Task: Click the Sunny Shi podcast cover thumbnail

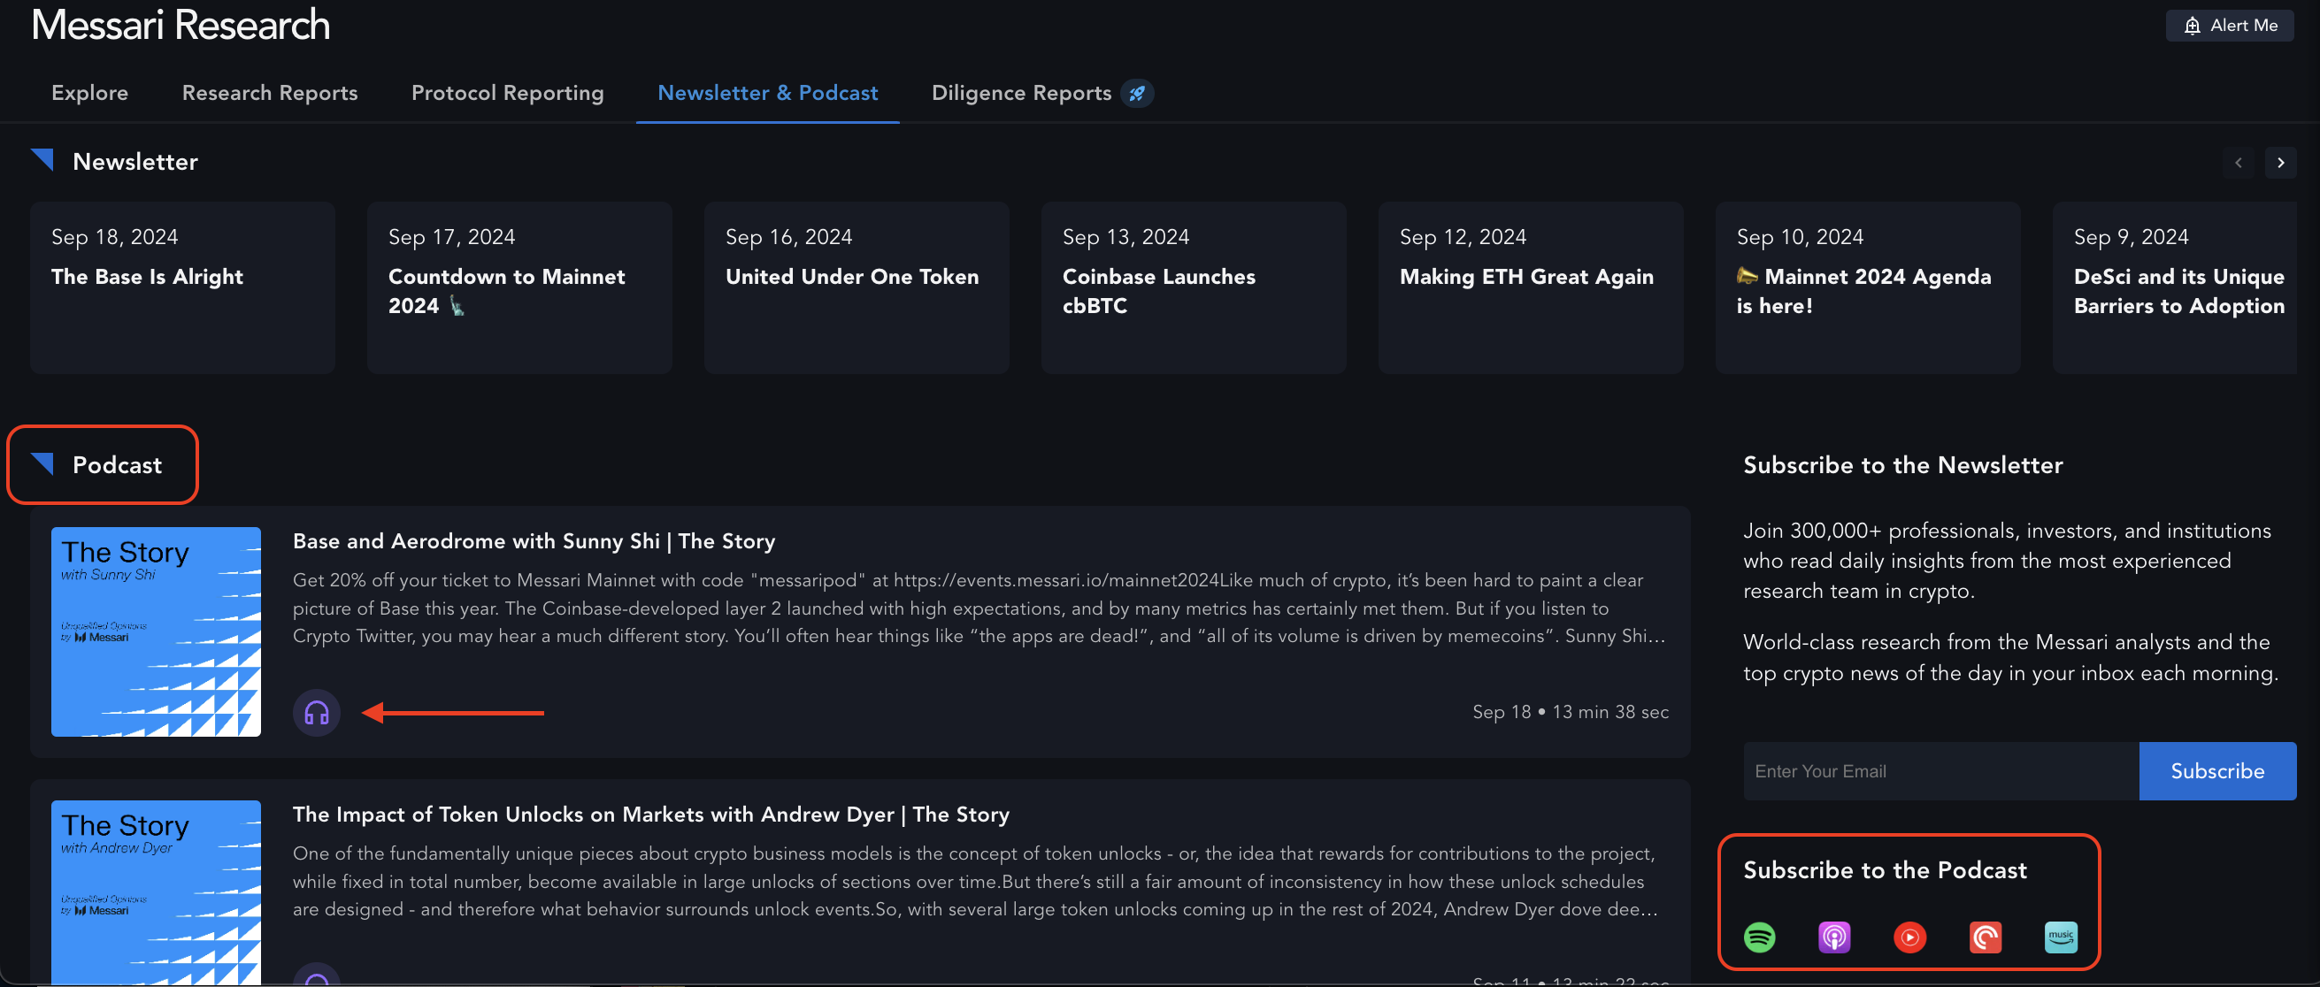Action: tap(156, 631)
